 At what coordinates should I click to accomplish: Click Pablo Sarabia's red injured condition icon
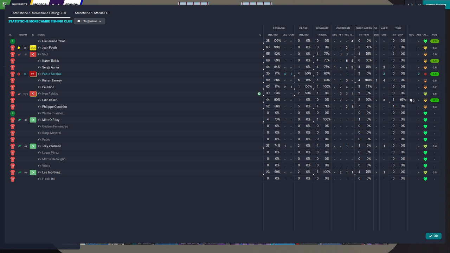[425, 74]
